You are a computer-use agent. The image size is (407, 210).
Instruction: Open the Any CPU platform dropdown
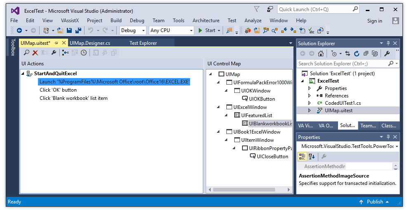click(171, 30)
